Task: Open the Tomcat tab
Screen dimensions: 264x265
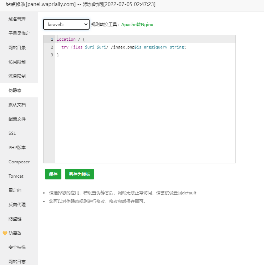Action: coord(16,176)
